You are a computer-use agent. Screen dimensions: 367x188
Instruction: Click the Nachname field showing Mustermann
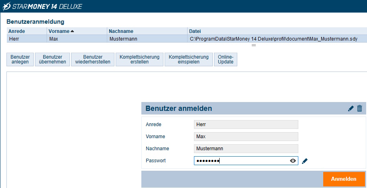[x=246, y=149]
